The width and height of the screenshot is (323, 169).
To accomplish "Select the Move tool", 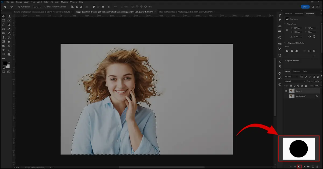I will (3, 16).
